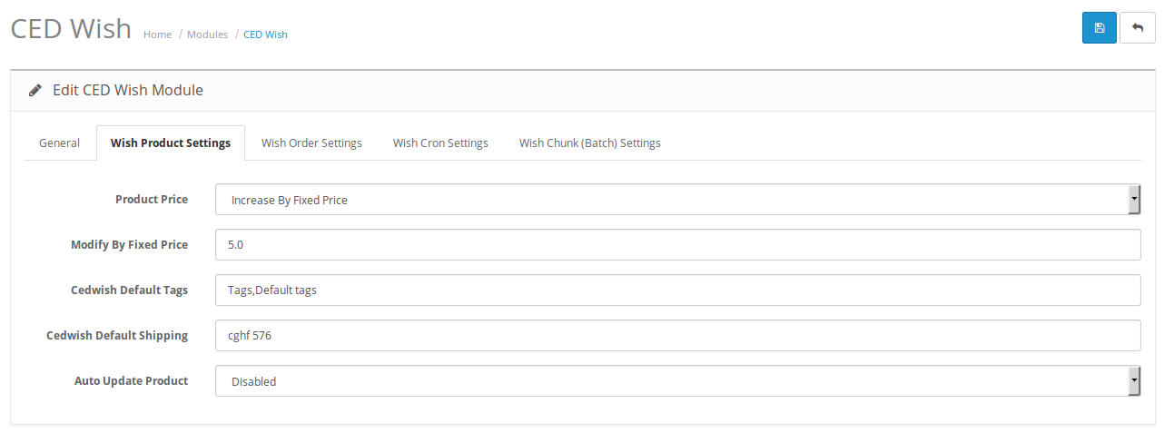This screenshot has width=1174, height=433.
Task: Click the Cedwish Default Tags input
Action: point(677,290)
